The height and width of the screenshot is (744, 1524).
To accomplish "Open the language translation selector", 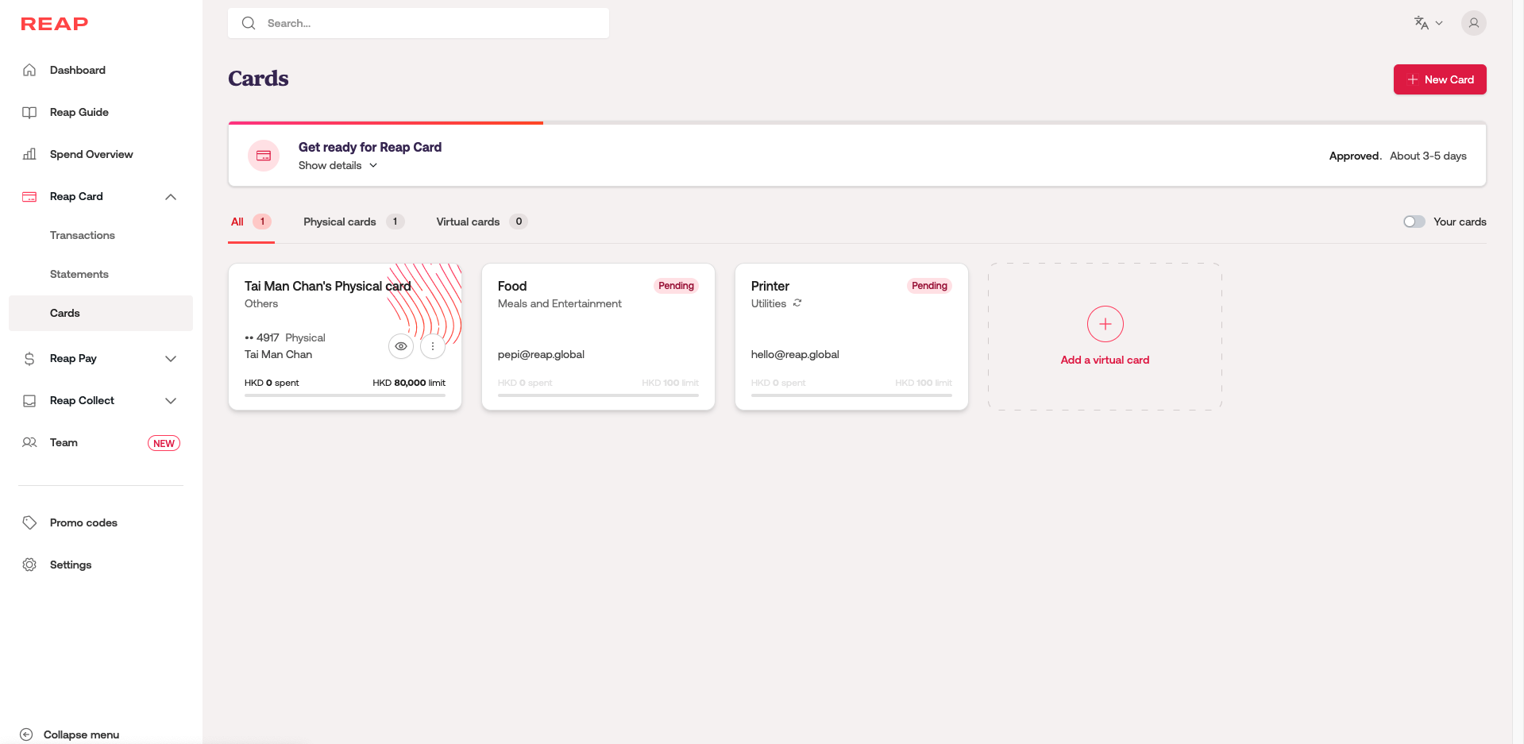I will tap(1427, 23).
